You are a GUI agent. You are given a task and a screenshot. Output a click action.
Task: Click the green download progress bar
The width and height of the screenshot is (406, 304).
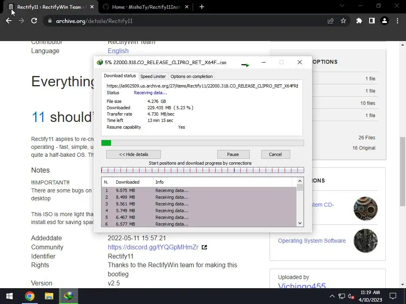203,143
